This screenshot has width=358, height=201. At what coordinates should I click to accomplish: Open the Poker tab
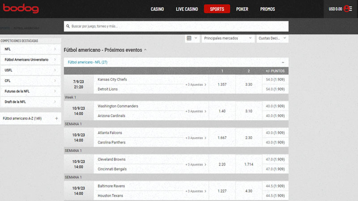[x=242, y=9]
